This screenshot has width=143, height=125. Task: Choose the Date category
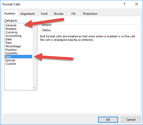(x=9, y=39)
